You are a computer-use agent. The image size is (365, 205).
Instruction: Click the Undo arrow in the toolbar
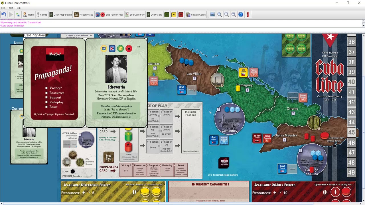tap(4, 15)
